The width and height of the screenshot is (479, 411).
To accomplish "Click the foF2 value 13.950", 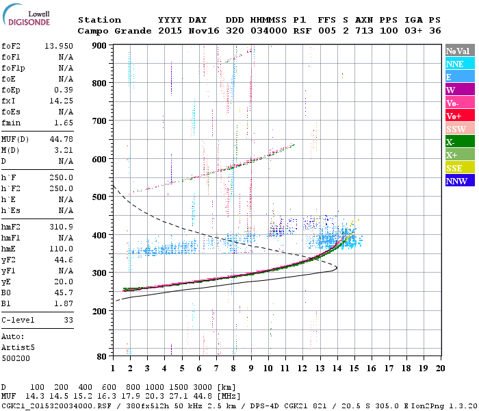I will point(59,46).
